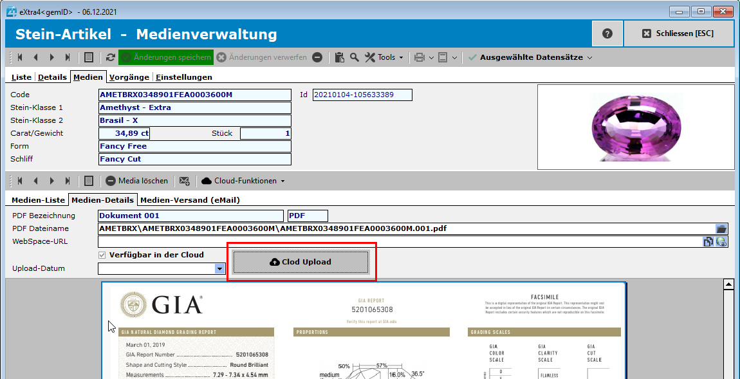Toggle the 'Verfügbar in der Cloud' checkbox
This screenshot has height=379, width=740.
click(102, 255)
